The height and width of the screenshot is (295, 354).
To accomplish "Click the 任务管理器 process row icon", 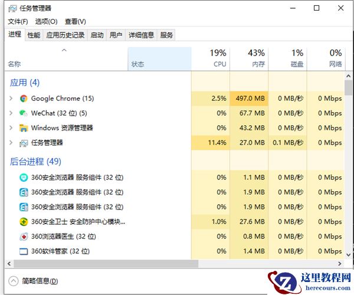I will (24, 143).
